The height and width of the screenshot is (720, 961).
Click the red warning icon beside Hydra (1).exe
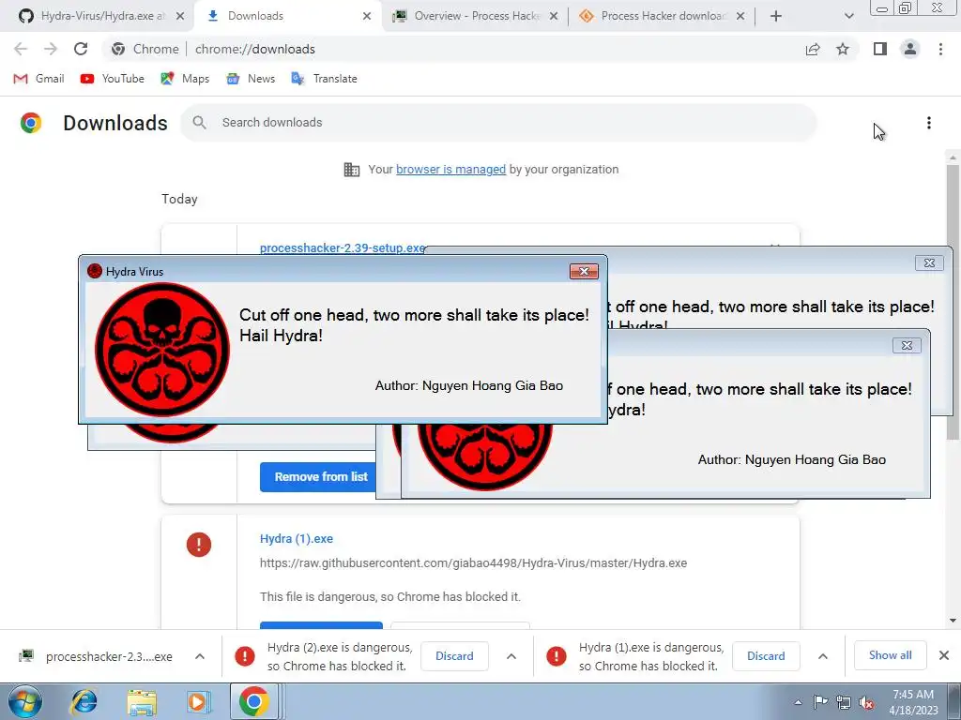coord(199,545)
